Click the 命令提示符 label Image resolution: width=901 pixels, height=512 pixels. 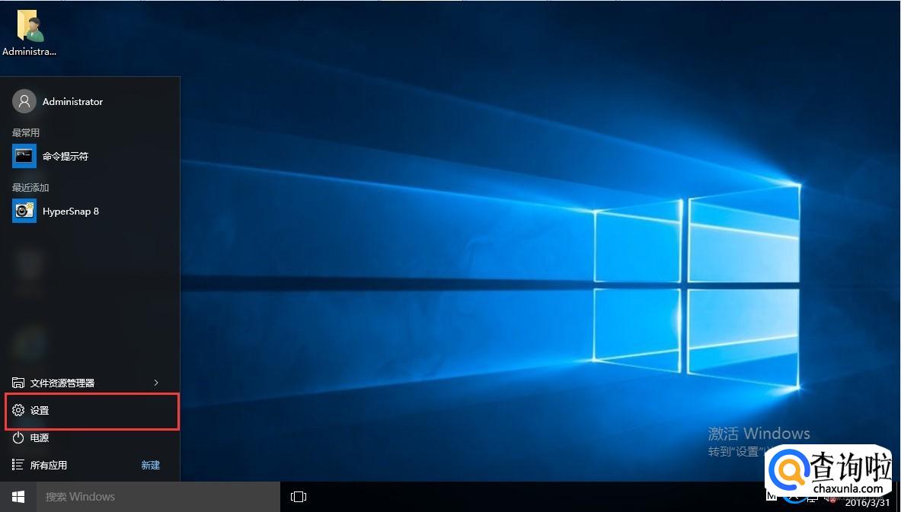click(65, 156)
